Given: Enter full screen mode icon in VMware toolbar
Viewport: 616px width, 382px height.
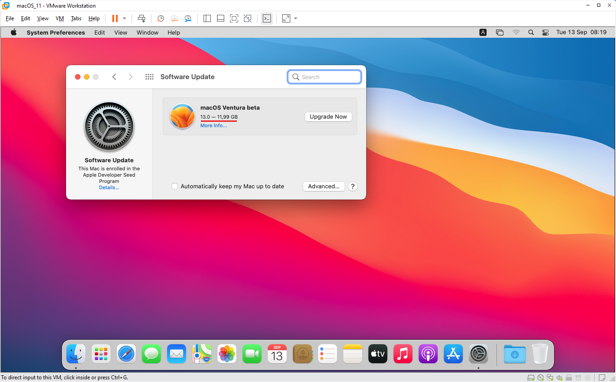Looking at the screenshot, I should coord(234,18).
